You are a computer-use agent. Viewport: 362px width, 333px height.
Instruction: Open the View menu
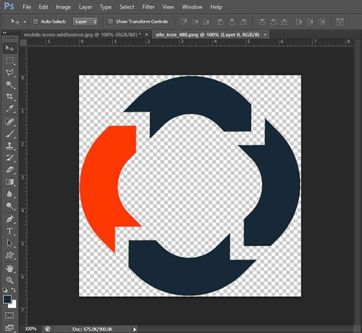(x=168, y=7)
